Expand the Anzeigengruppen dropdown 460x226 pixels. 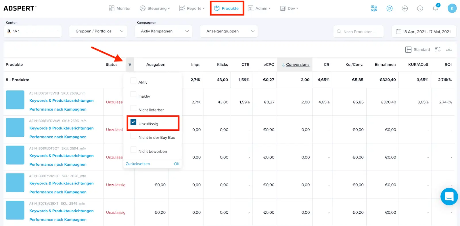tap(229, 31)
